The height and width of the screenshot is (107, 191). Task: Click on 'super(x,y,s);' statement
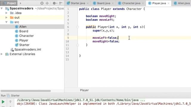[x=104, y=31]
